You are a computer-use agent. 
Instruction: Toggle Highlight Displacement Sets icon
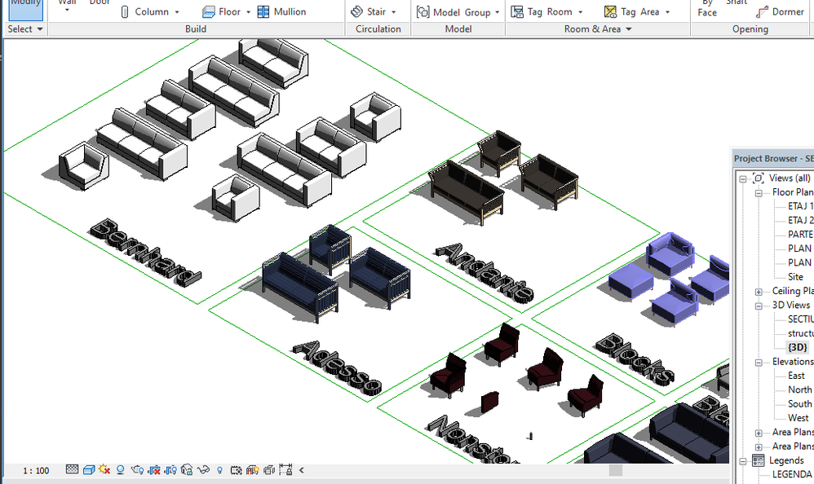click(269, 470)
